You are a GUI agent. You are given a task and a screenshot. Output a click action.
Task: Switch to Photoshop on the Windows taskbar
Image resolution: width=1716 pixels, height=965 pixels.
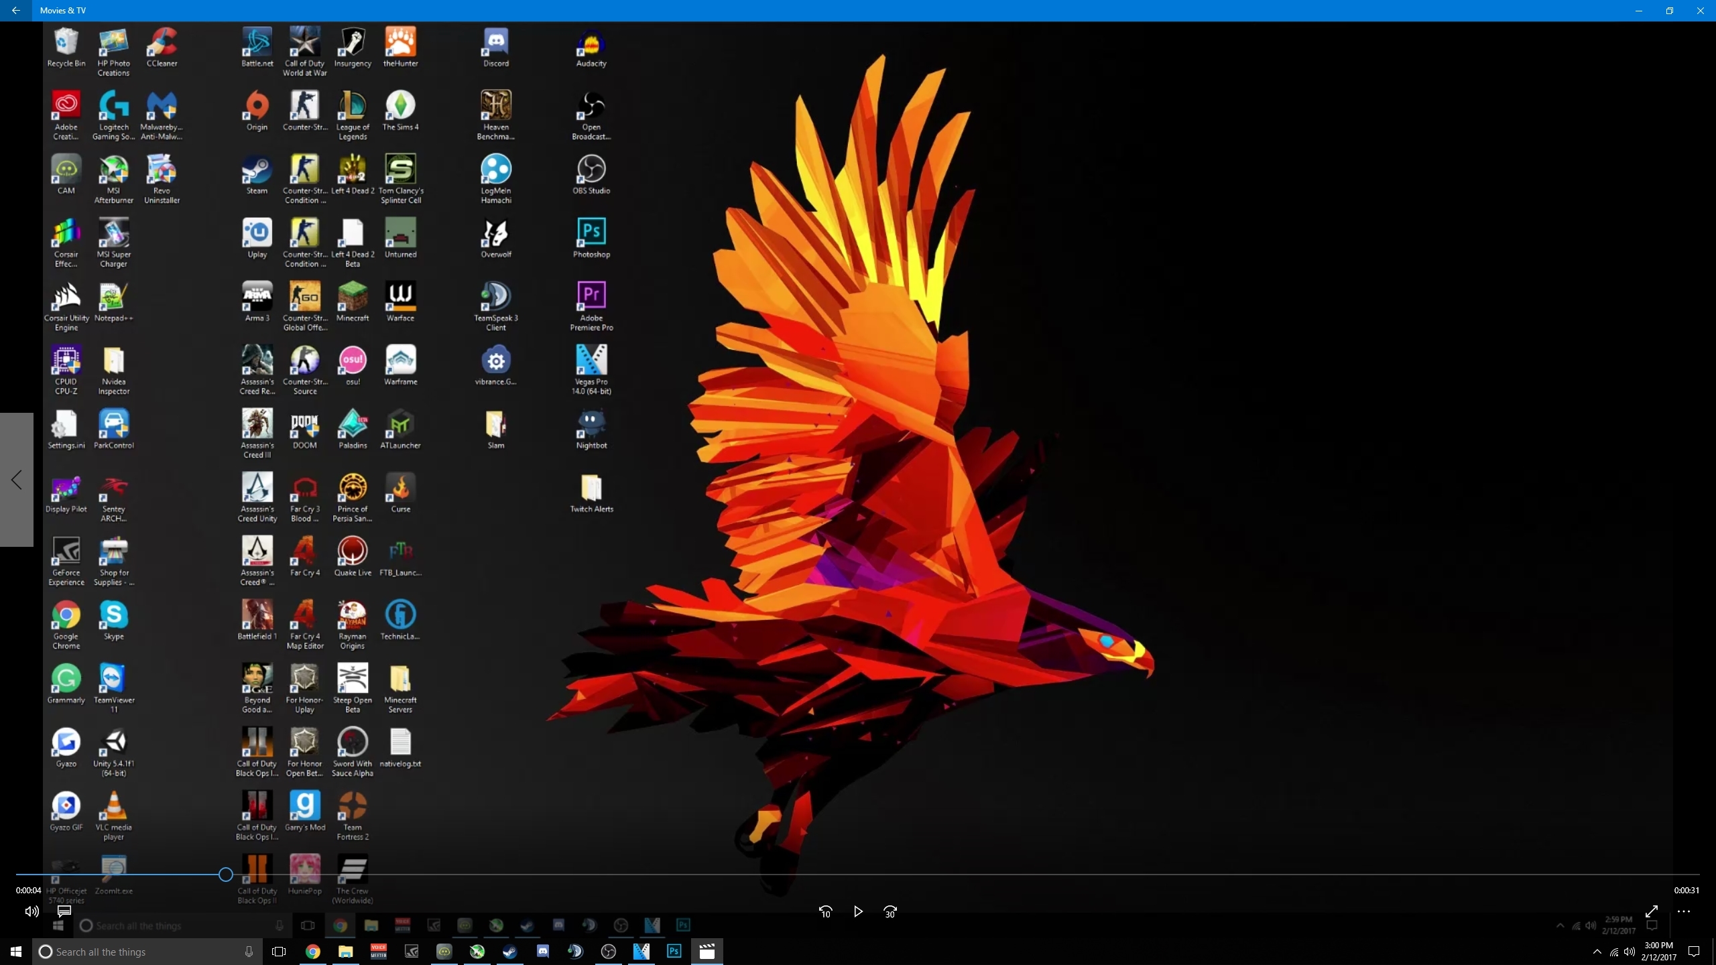tap(674, 952)
